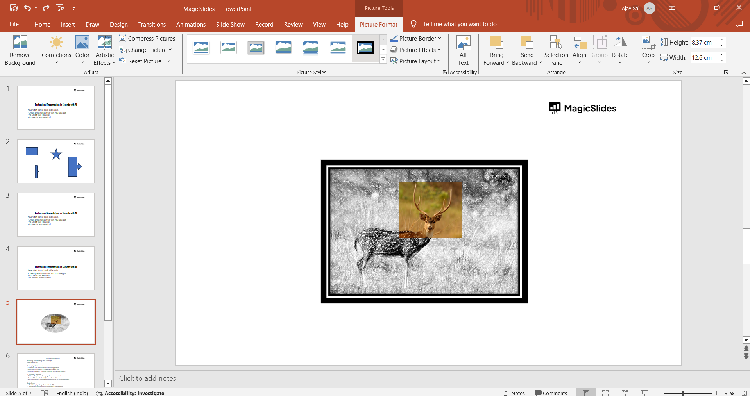Select slide 2 thumbnail with shapes
750x396 pixels.
coord(56,161)
